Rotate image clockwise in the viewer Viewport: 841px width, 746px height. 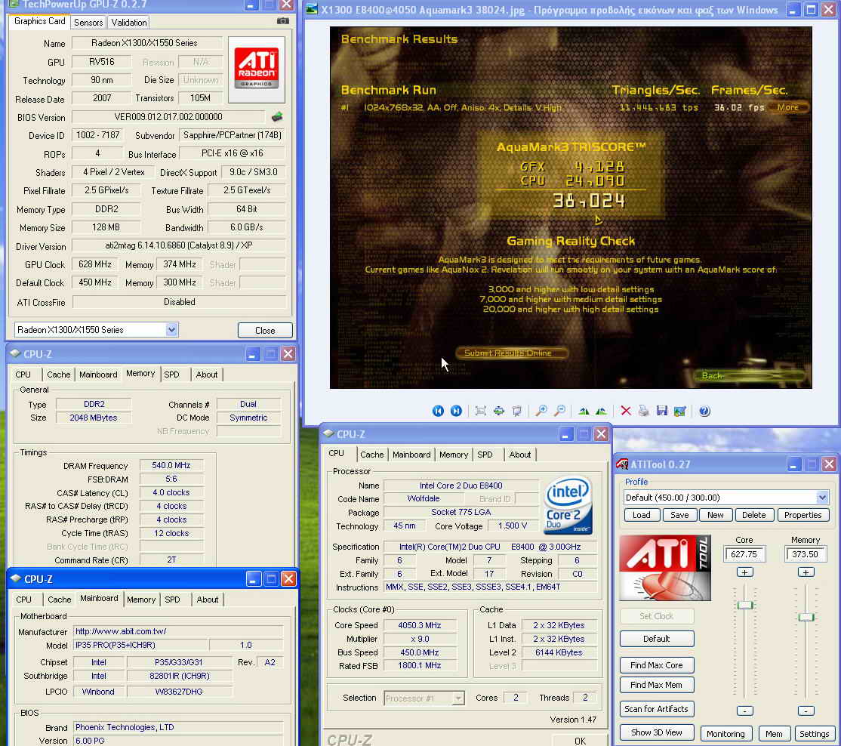point(584,411)
